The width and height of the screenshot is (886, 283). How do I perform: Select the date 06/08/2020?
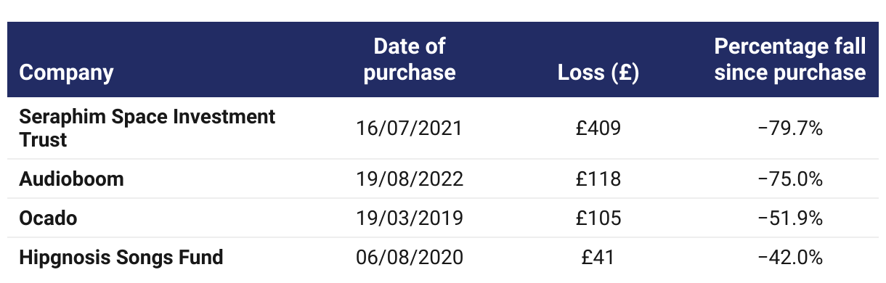(409, 257)
